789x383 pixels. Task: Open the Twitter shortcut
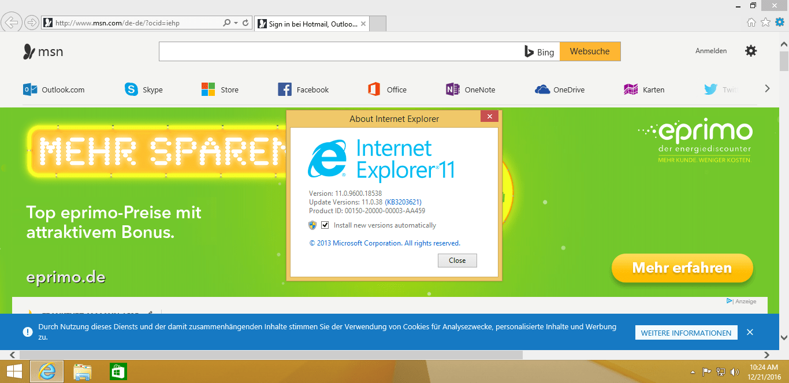click(722, 90)
